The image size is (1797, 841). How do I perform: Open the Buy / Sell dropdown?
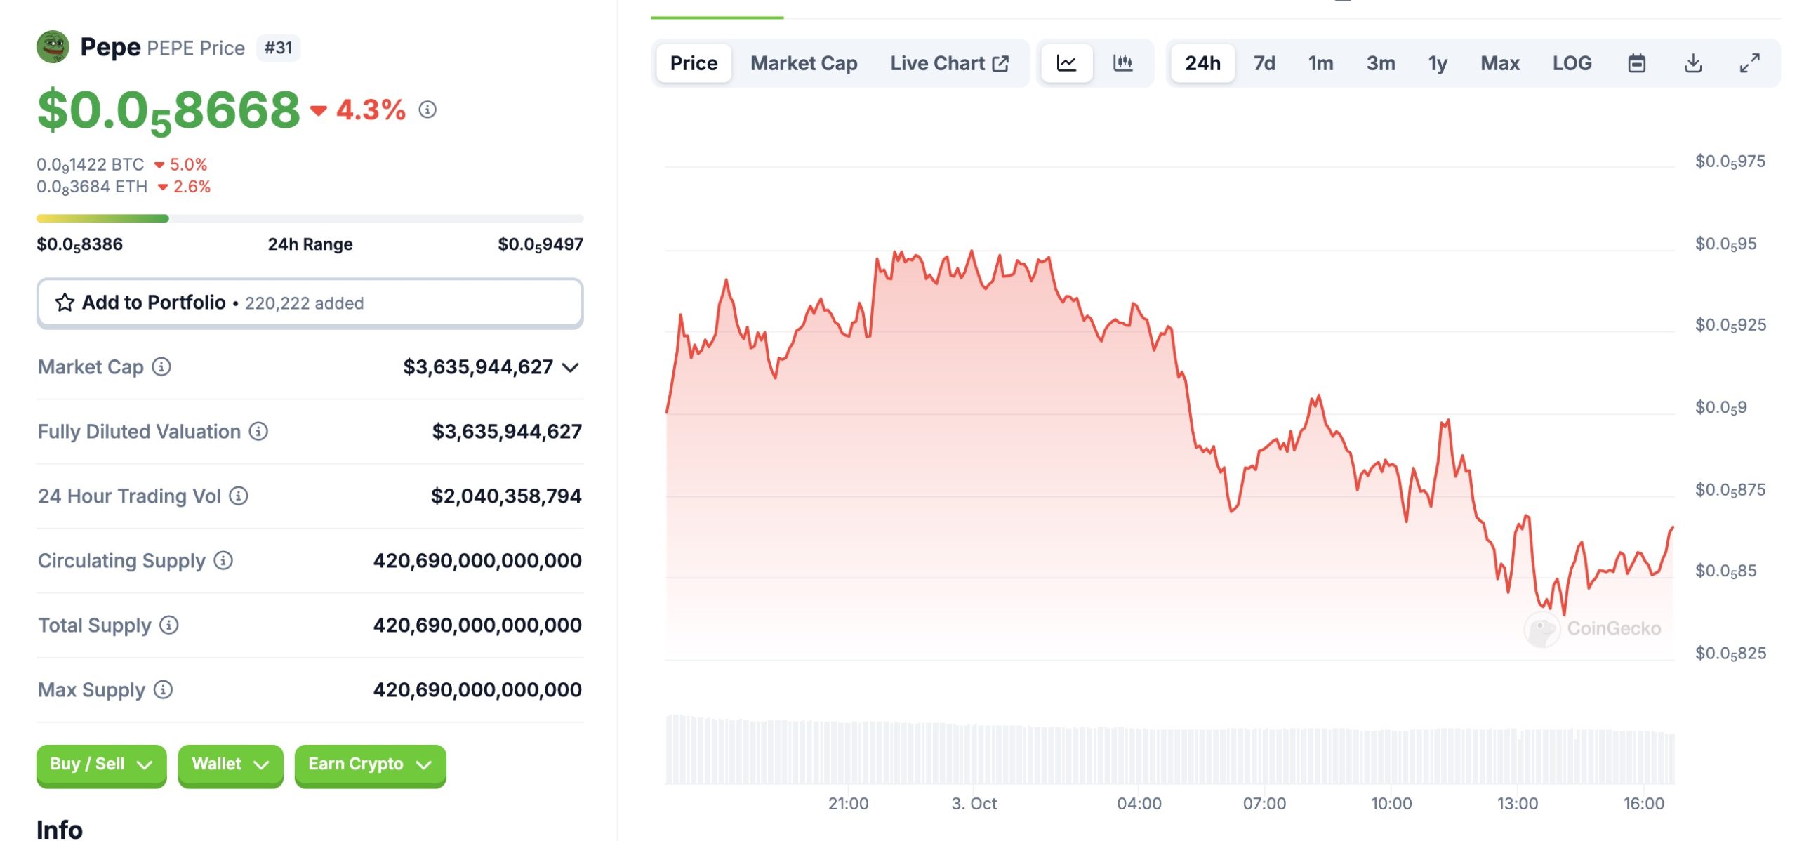(x=101, y=764)
